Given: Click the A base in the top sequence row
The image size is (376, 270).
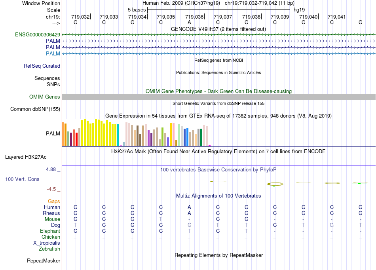Looking at the screenshot, I should 189,22.
